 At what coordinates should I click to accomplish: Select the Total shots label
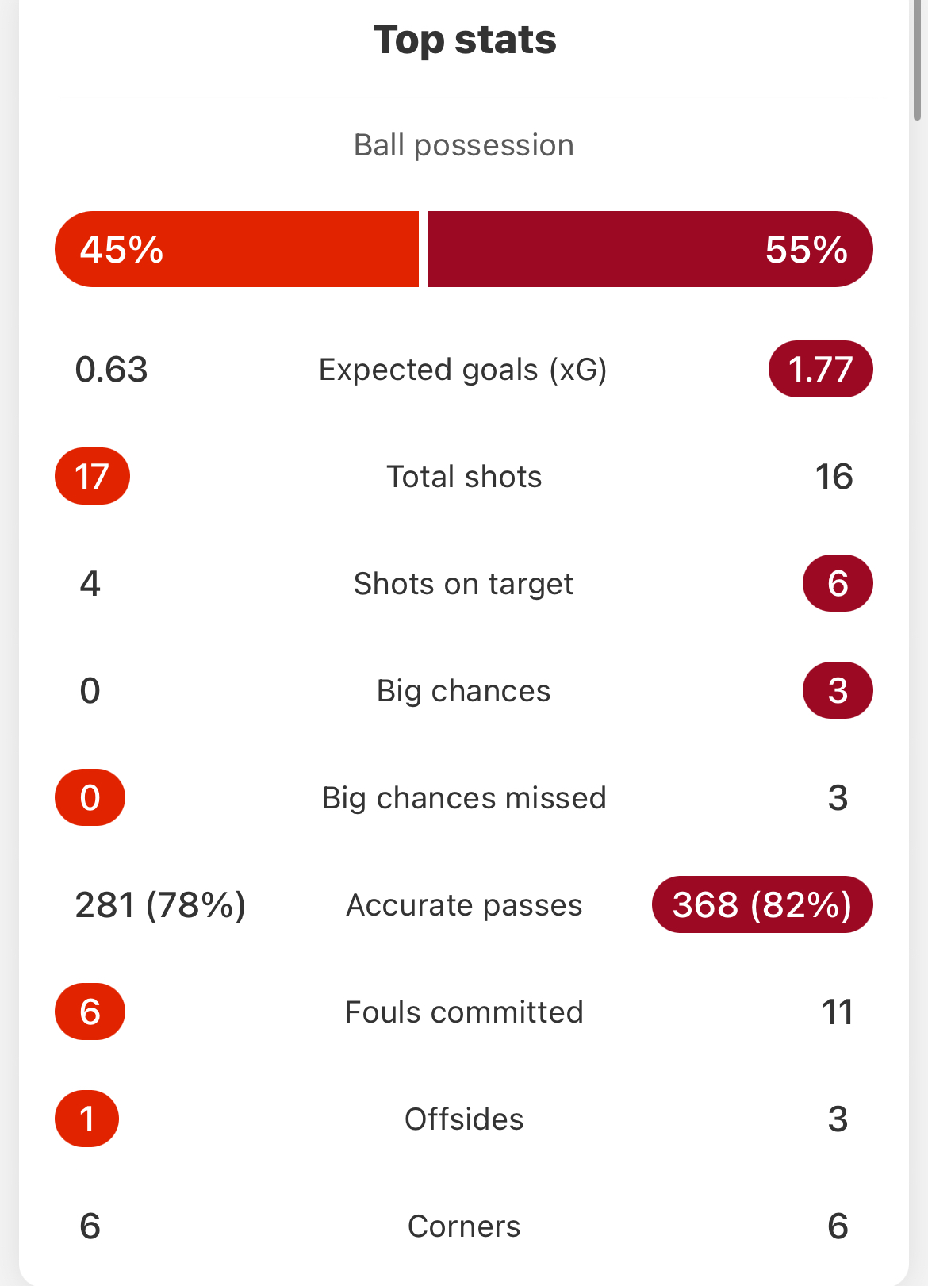click(x=464, y=477)
